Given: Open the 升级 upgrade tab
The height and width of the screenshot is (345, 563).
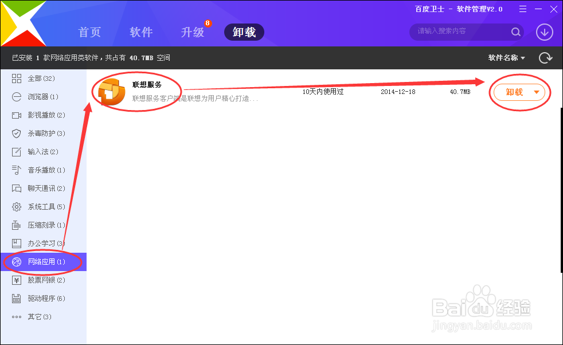Looking at the screenshot, I should click(x=193, y=32).
